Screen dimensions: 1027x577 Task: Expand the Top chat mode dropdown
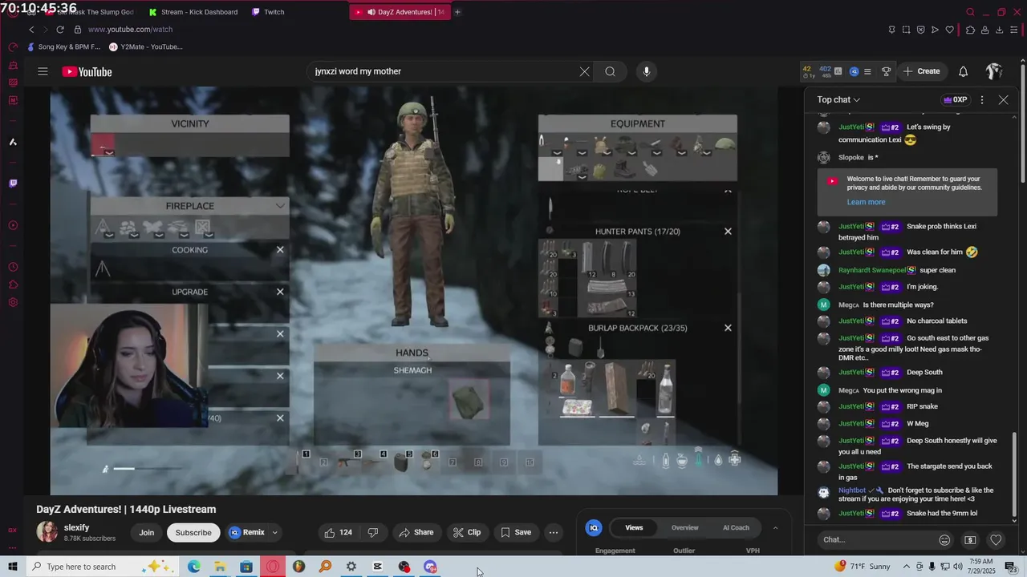pyautogui.click(x=838, y=99)
